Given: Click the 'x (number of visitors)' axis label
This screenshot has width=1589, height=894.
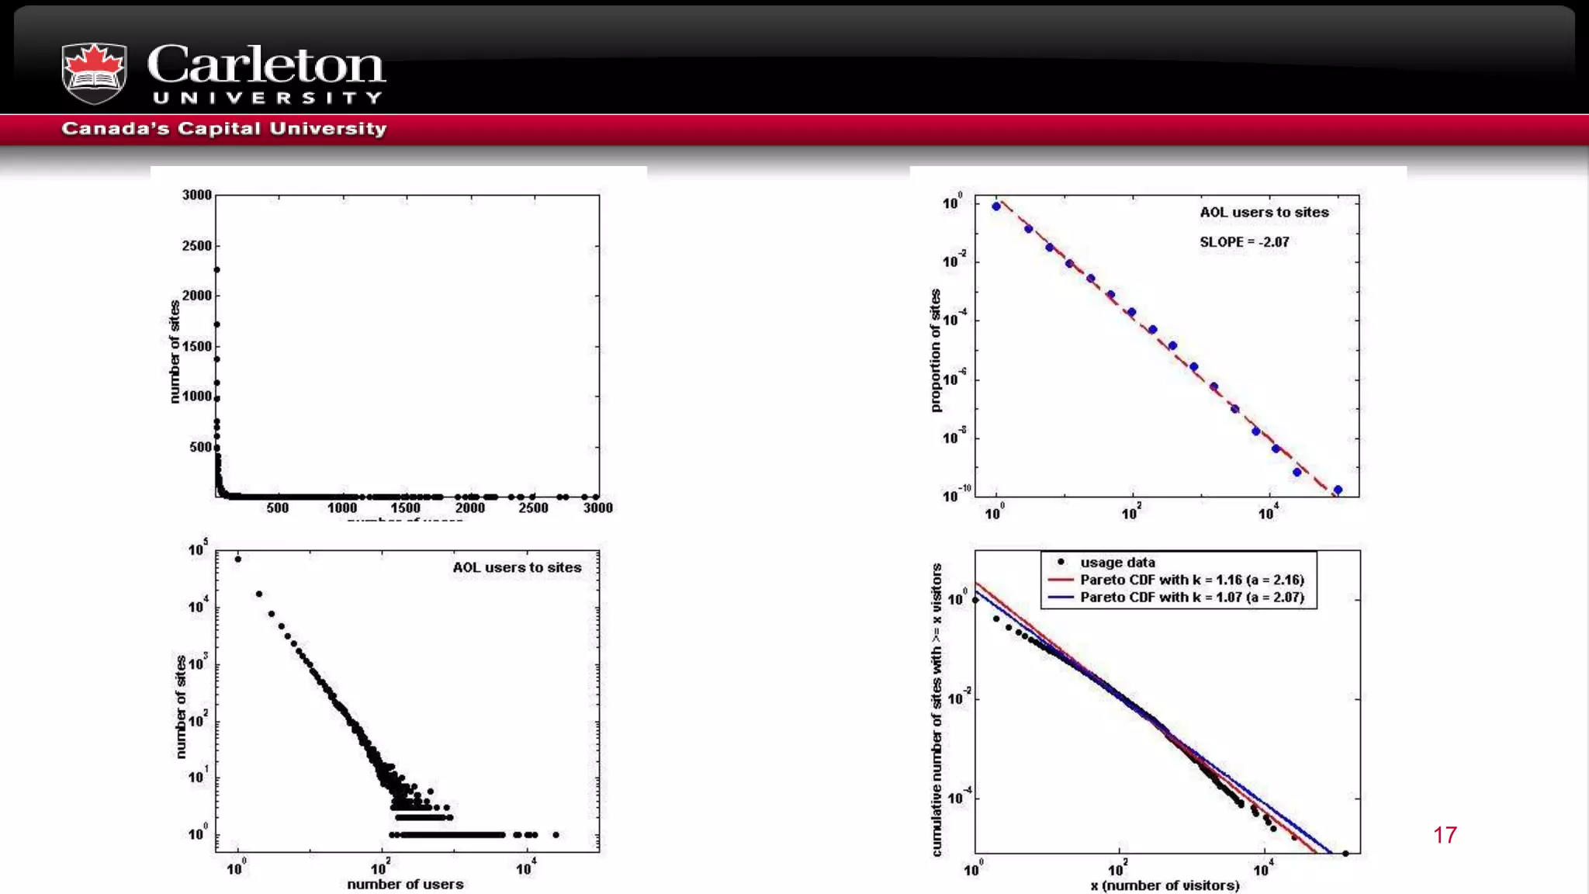Looking at the screenshot, I should coord(1165,885).
